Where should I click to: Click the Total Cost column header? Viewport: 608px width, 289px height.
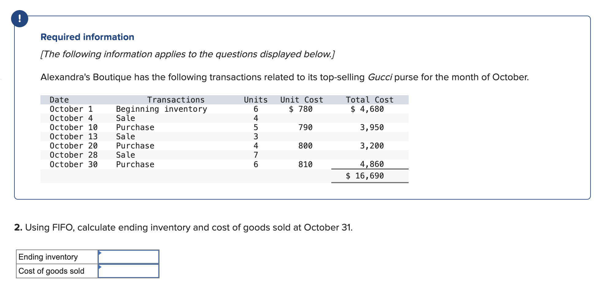[369, 100]
